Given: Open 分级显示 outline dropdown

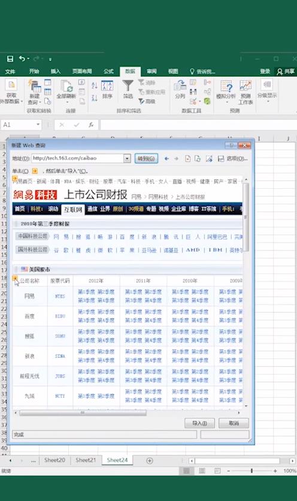Looking at the screenshot, I should 267,90.
